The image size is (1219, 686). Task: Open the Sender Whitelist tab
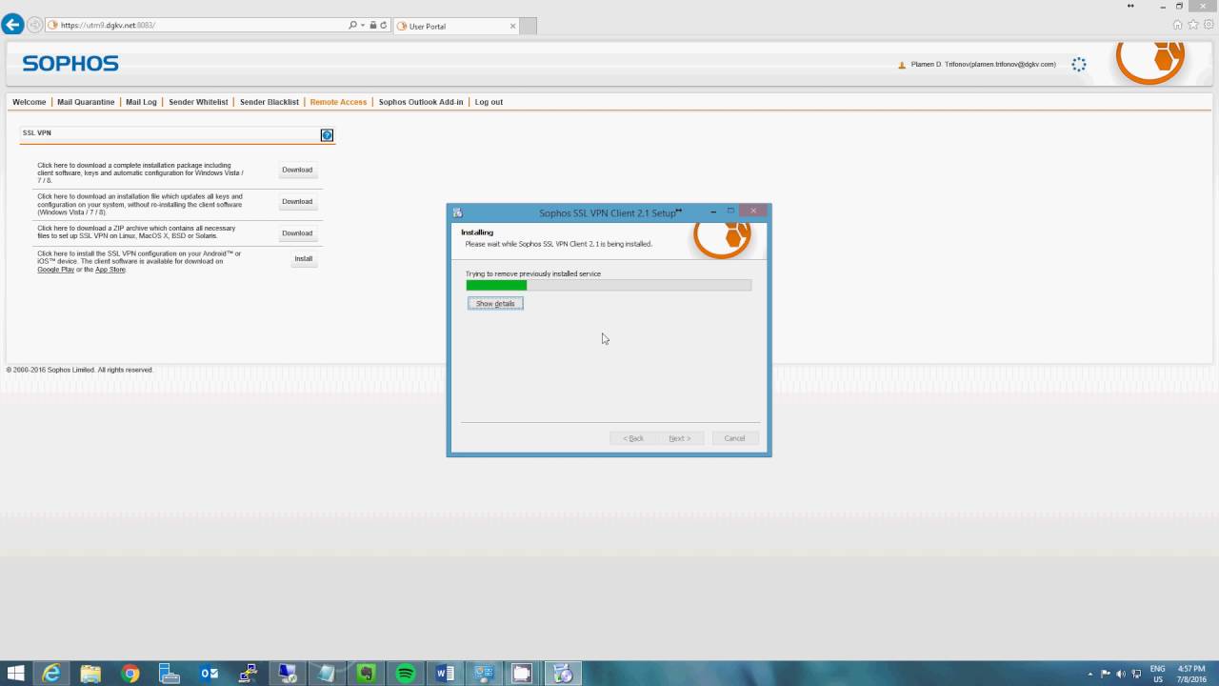tap(198, 102)
